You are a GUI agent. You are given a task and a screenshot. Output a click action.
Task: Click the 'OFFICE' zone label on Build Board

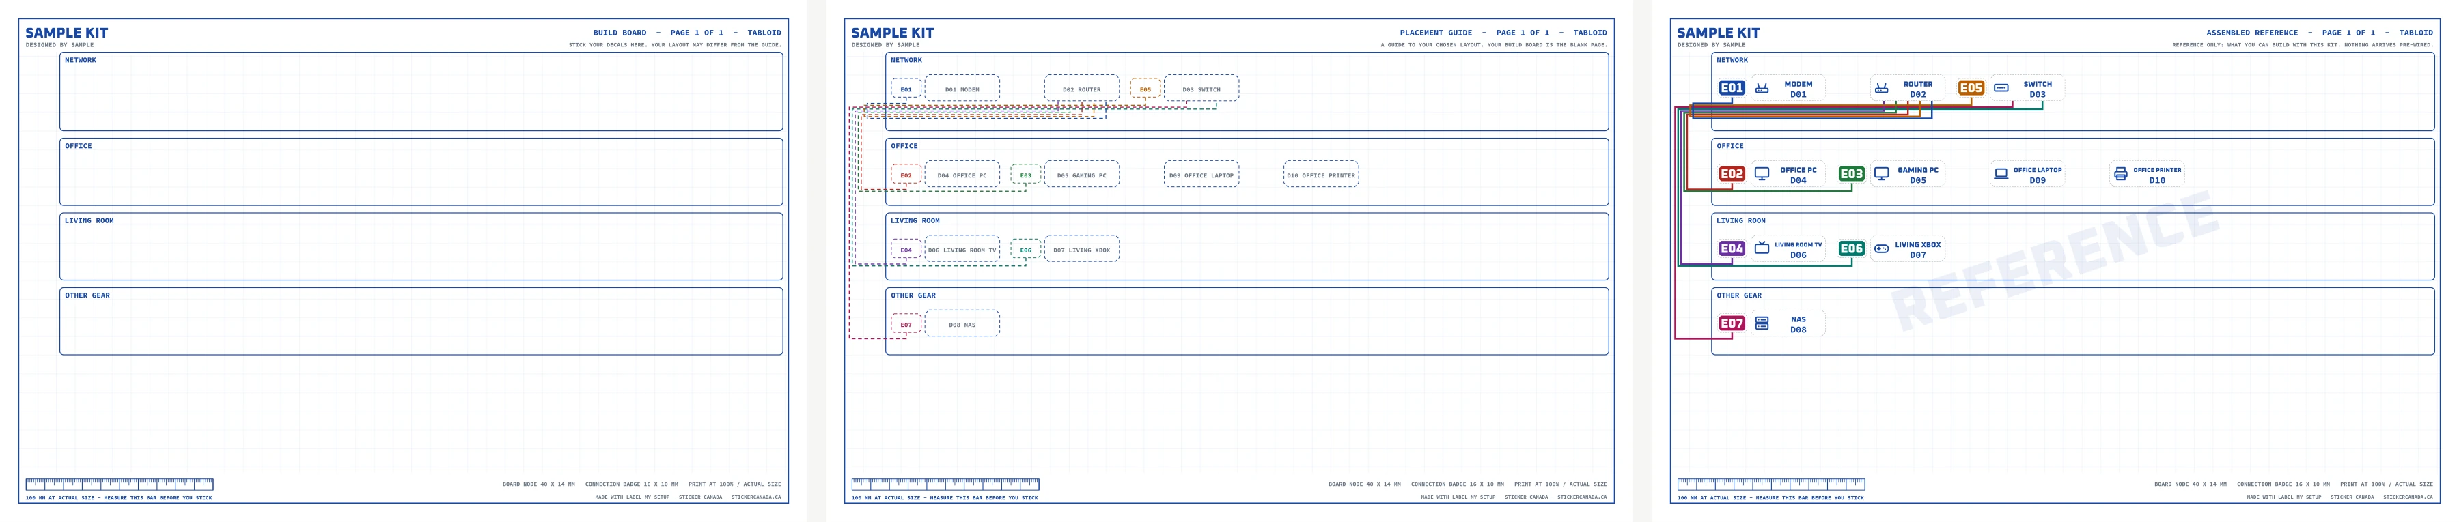[79, 146]
